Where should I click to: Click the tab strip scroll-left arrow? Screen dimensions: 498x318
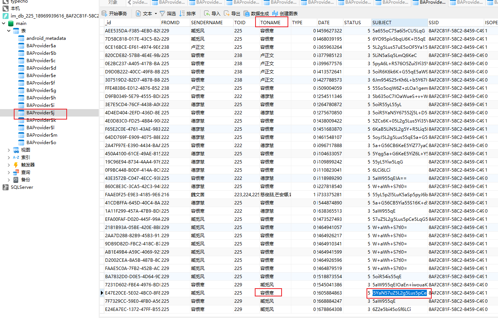click(x=130, y=3)
